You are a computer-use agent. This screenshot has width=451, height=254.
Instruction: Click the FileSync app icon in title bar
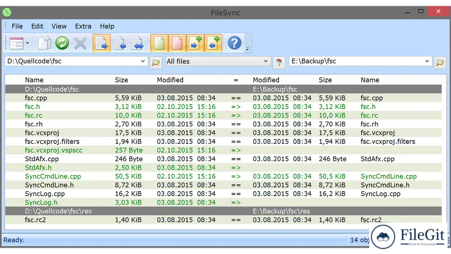pyautogui.click(x=7, y=13)
